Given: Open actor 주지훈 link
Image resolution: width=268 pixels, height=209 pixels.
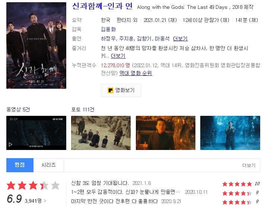Looking at the screenshot, I should coord(126,39).
